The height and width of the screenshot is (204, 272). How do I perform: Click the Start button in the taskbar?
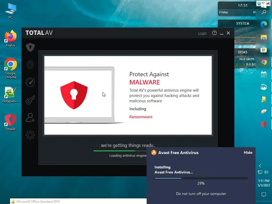click(264, 3)
